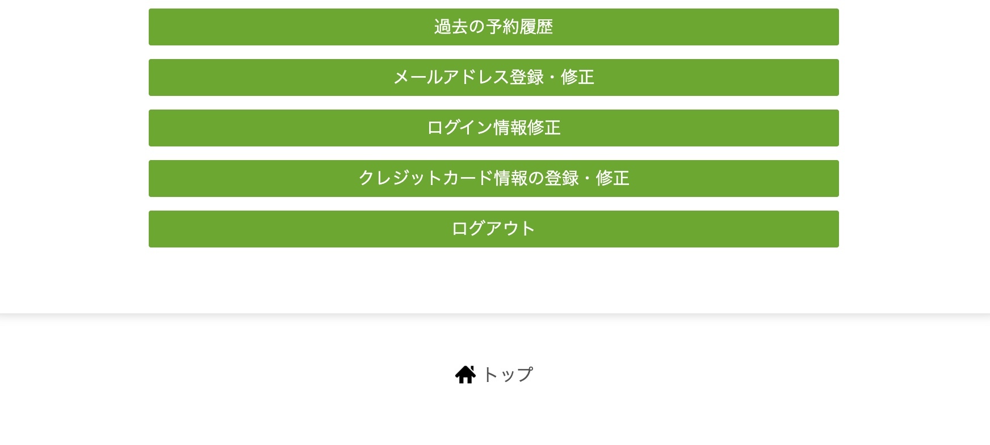Navigate home with the black house icon
This screenshot has width=990, height=445.
click(x=465, y=375)
